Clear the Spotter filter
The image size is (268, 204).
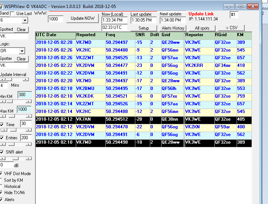pyautogui.click(x=22, y=58)
